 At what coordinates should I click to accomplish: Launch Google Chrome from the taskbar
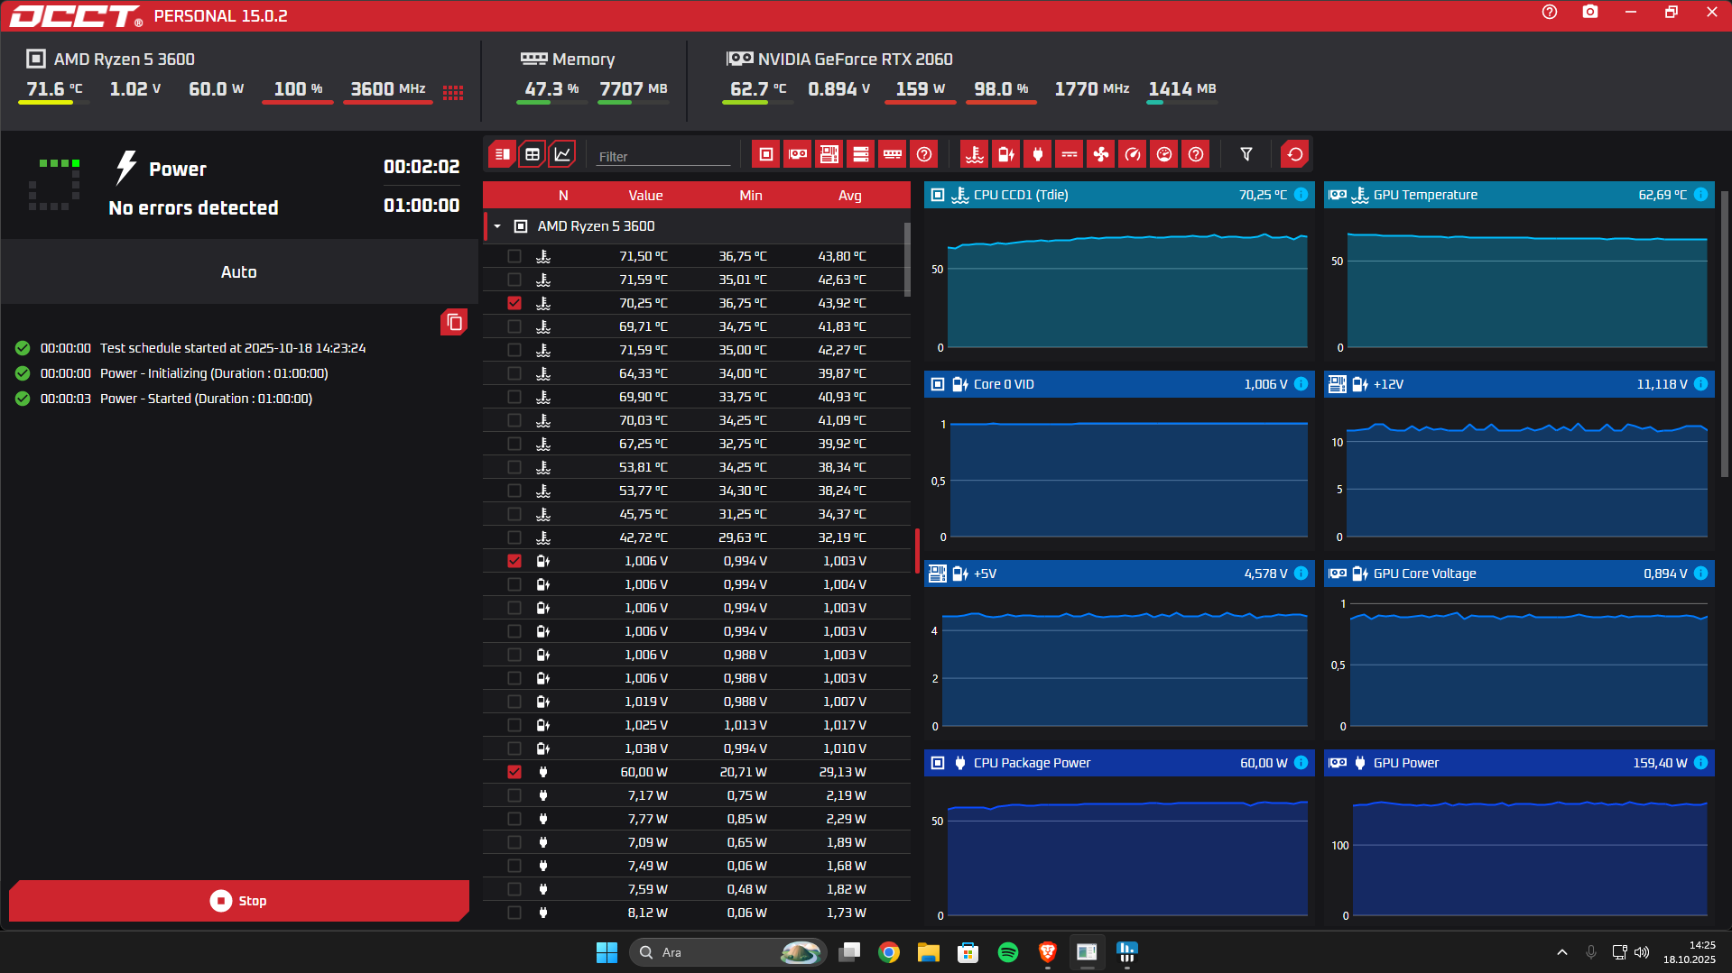coord(889,952)
